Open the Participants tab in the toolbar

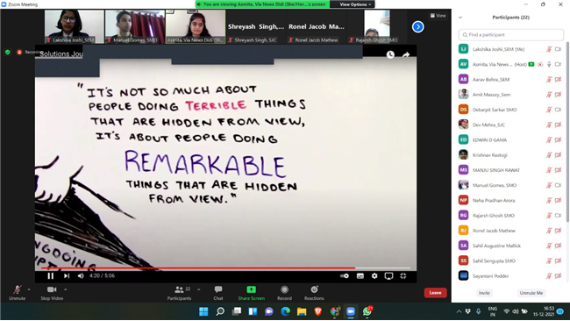[x=179, y=292]
